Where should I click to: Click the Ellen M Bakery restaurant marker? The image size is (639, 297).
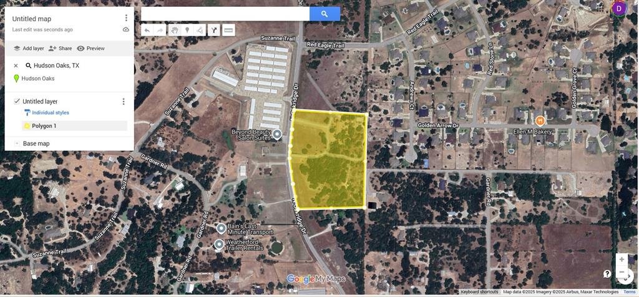tap(540, 120)
